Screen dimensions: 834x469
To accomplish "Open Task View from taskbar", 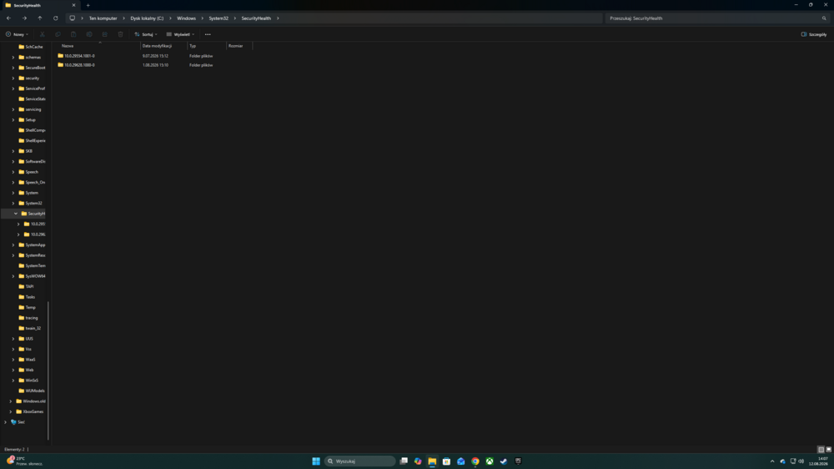I will tap(404, 461).
